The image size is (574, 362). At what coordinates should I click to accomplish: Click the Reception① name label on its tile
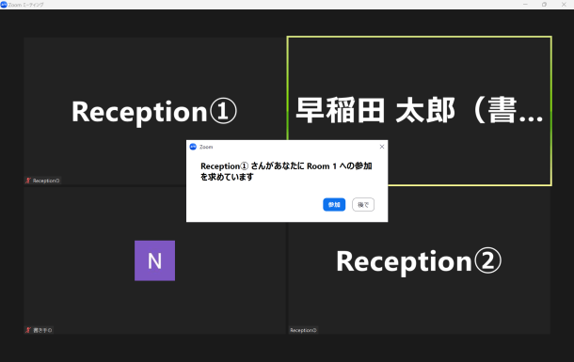(x=46, y=181)
